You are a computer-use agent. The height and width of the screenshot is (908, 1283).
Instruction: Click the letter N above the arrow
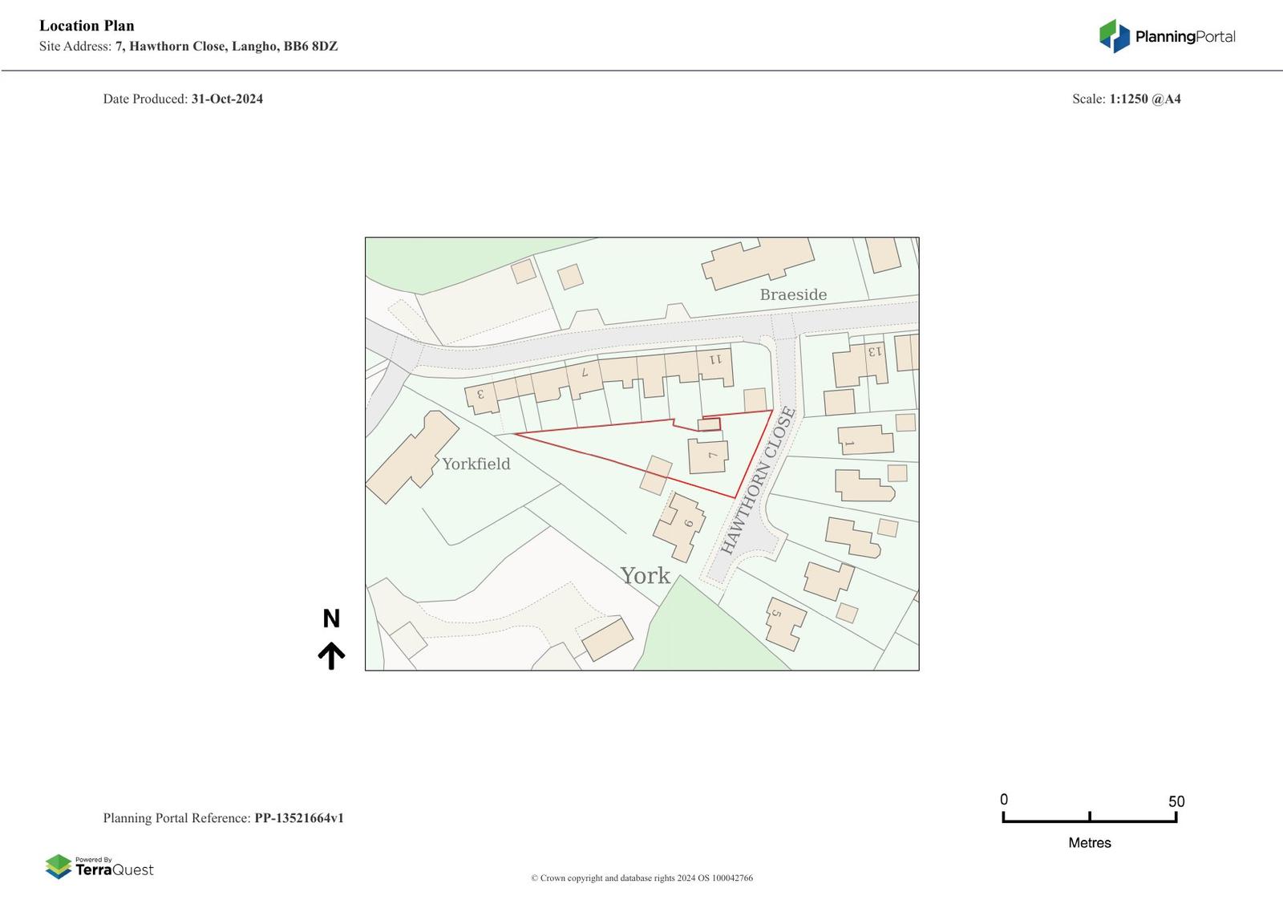tap(331, 618)
